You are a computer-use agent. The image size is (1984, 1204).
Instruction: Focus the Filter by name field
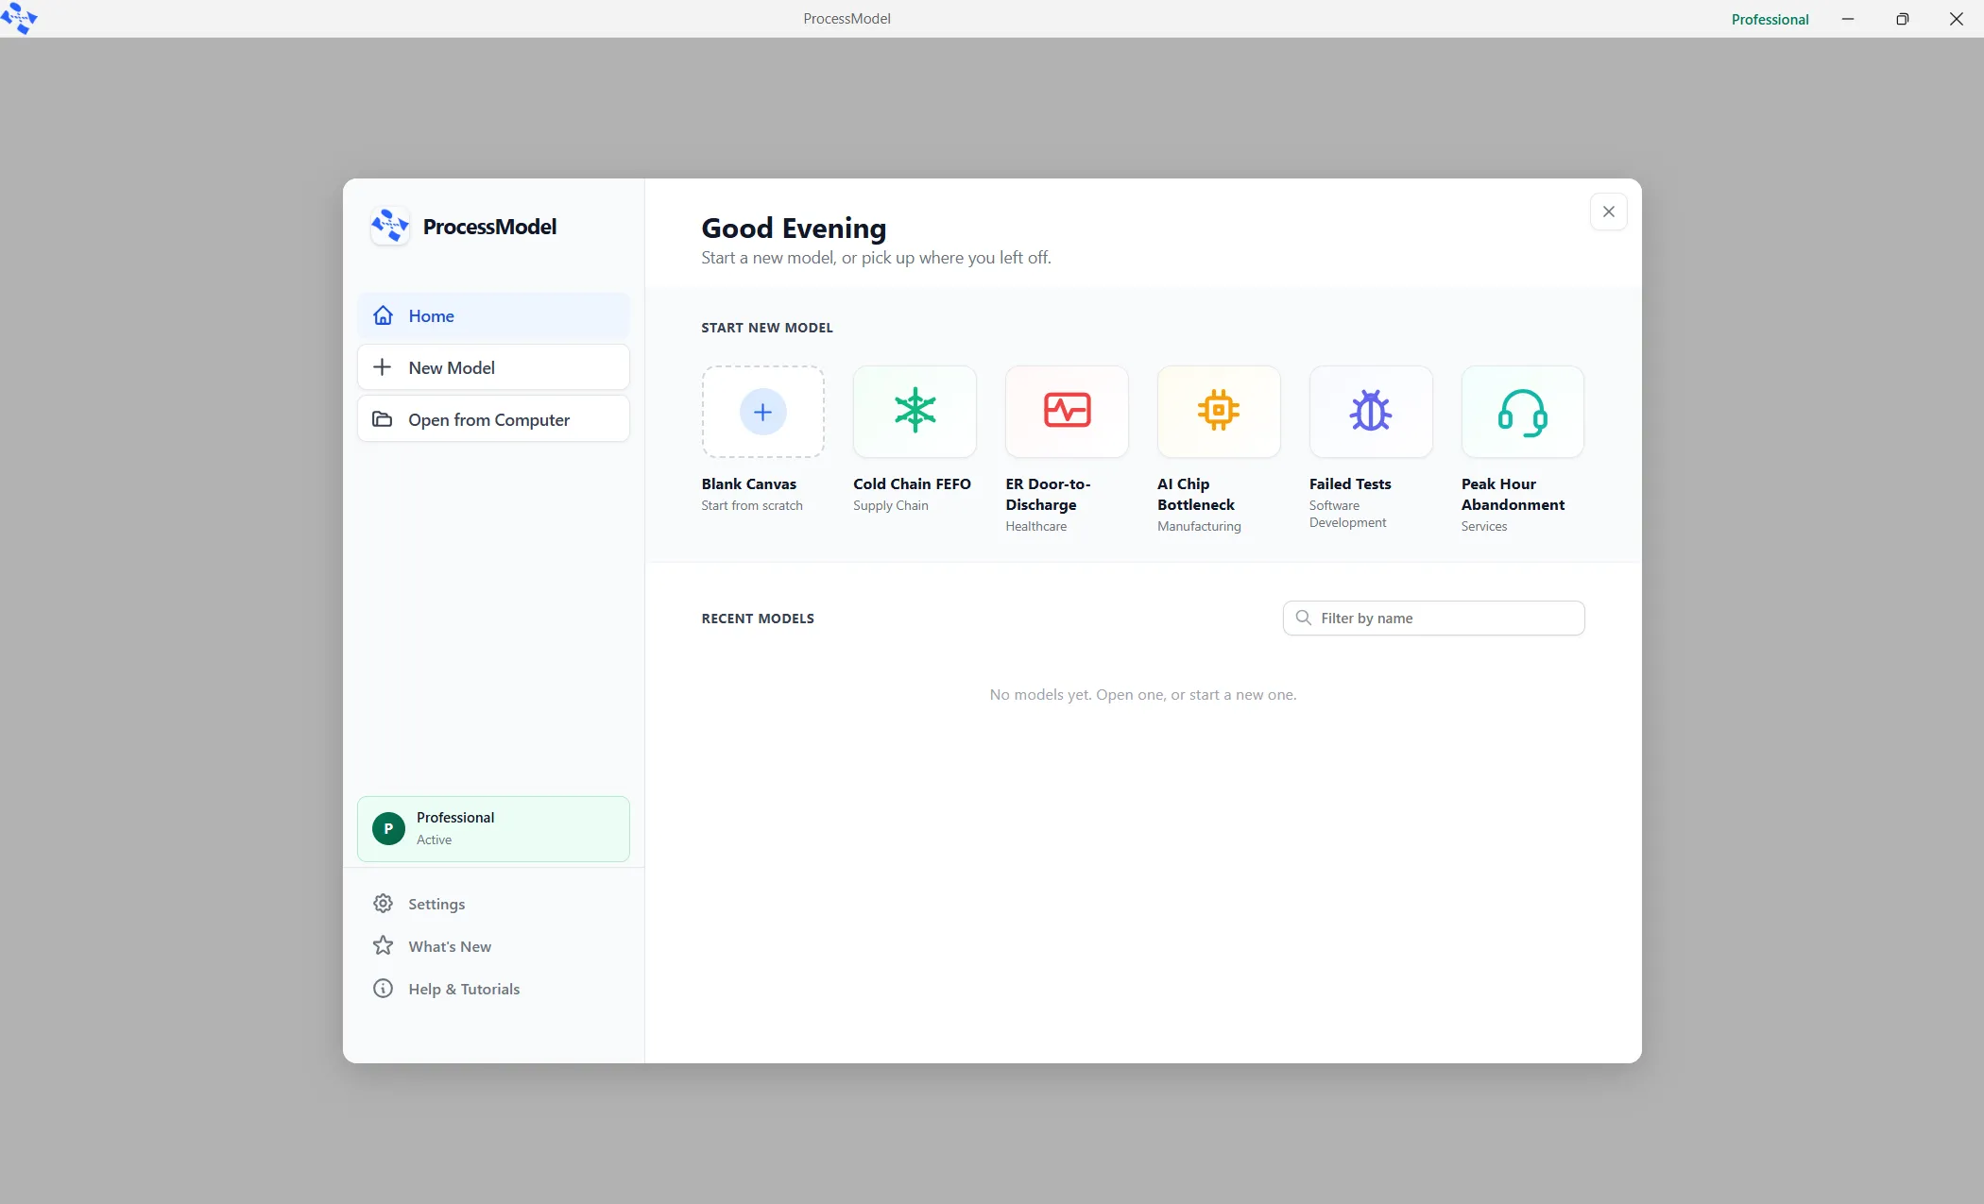1433,618
